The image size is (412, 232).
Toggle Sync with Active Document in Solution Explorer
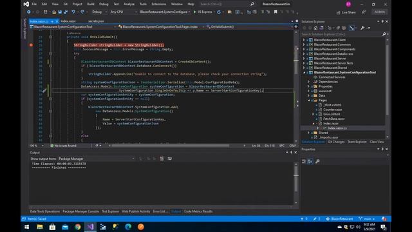pyautogui.click(x=351, y=28)
